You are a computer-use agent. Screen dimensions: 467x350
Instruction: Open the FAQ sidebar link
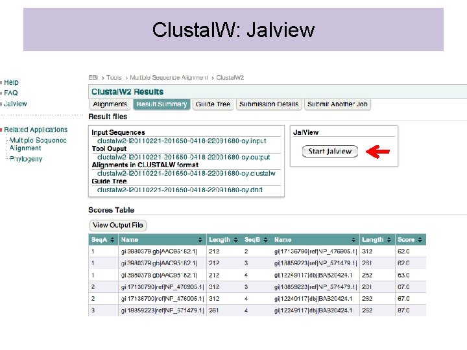11,93
